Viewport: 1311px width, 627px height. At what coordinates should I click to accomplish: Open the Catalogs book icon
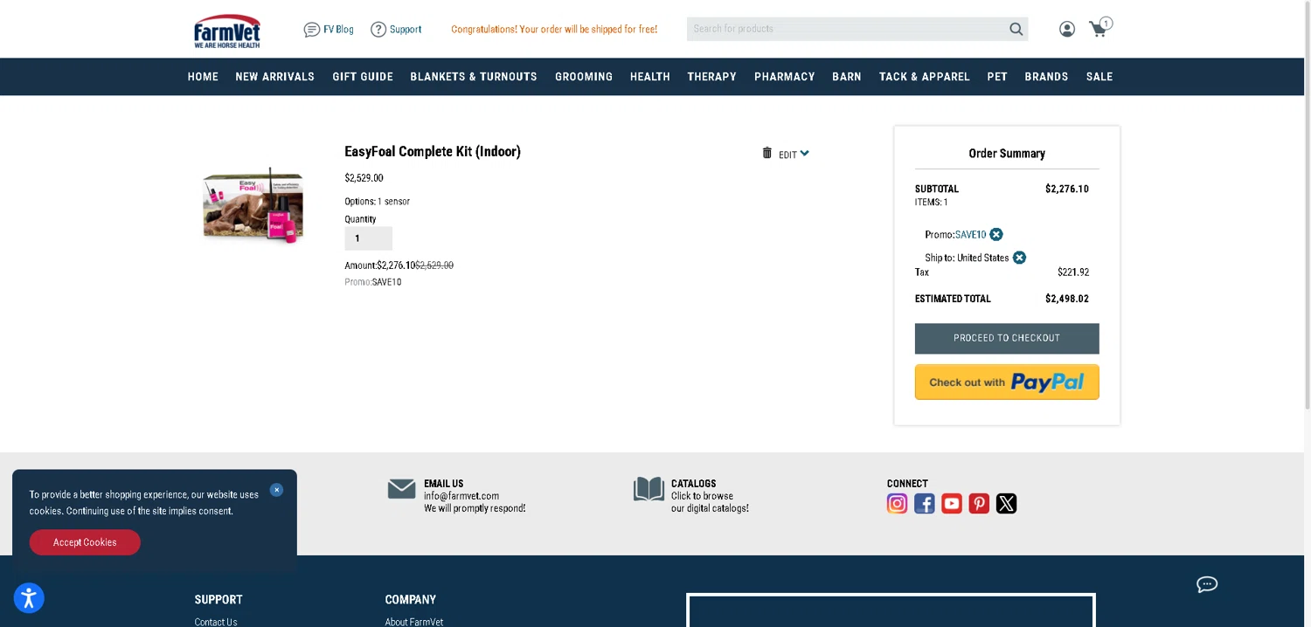tap(649, 489)
